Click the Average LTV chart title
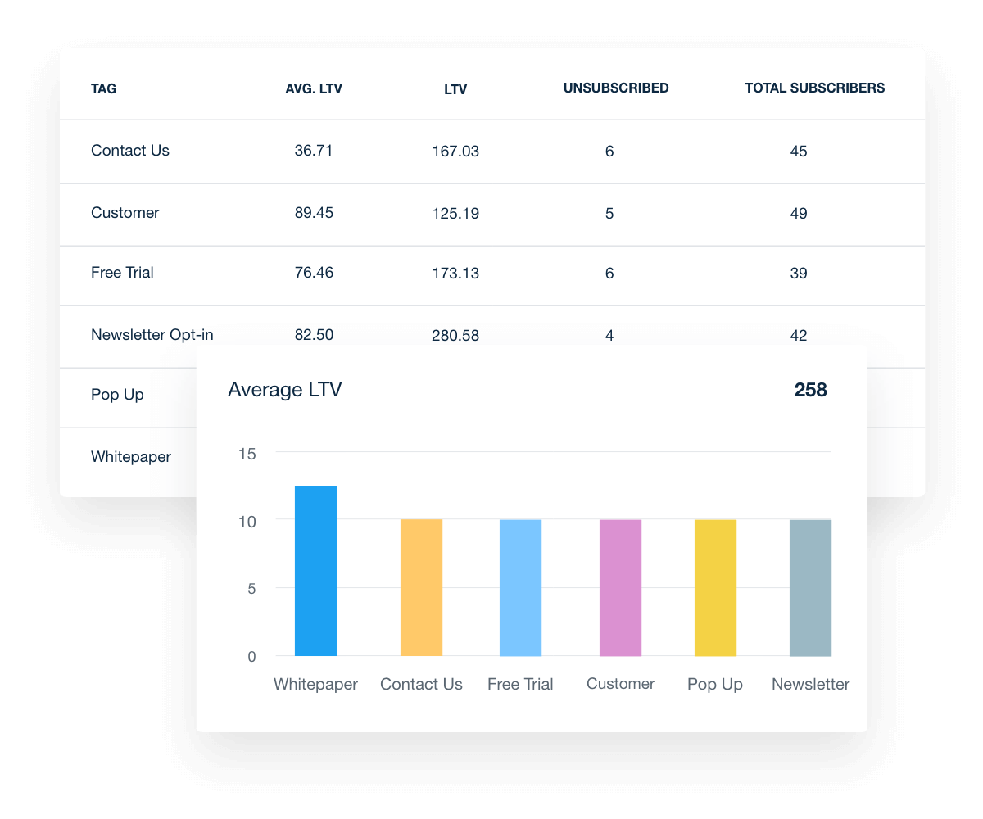983x819 pixels. coord(285,390)
